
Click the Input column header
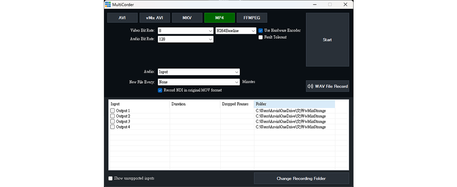coord(139,104)
